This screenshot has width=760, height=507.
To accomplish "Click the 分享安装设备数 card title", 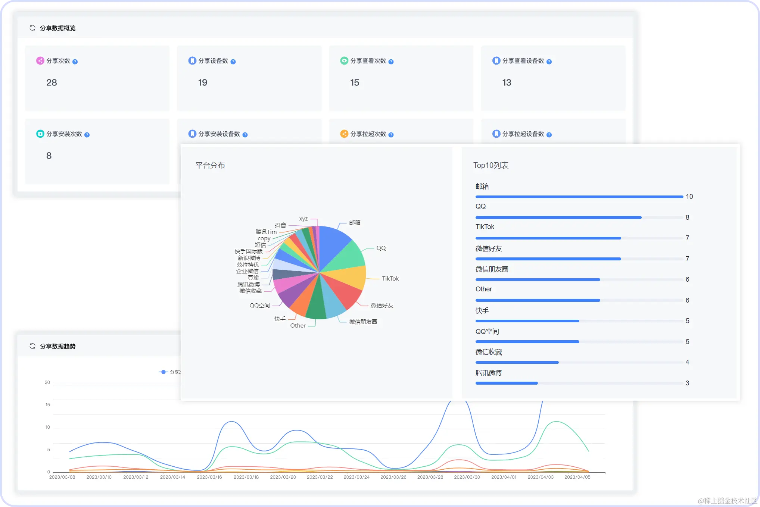I will (x=219, y=134).
